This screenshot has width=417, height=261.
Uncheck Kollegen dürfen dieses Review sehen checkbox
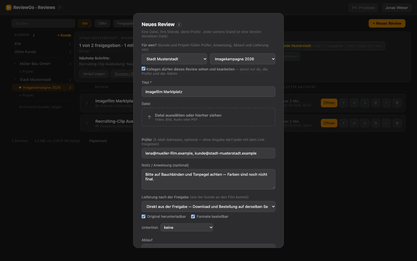coord(143,69)
